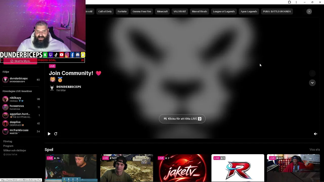Image resolution: width=324 pixels, height=182 pixels.
Task: Reload the LIVE preview stream
Action: coord(56,134)
